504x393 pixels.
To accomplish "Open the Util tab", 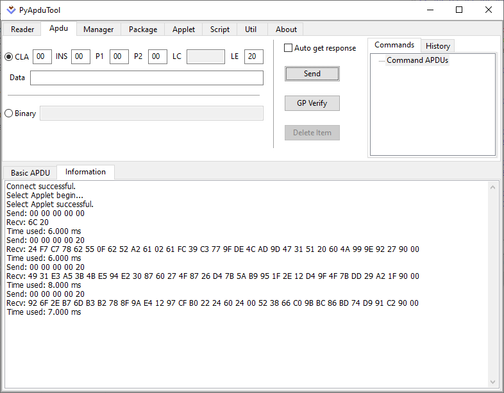I will point(250,29).
